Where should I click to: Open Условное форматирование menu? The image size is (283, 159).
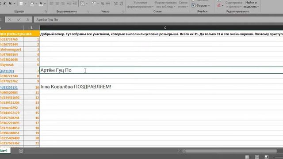[140, 4]
